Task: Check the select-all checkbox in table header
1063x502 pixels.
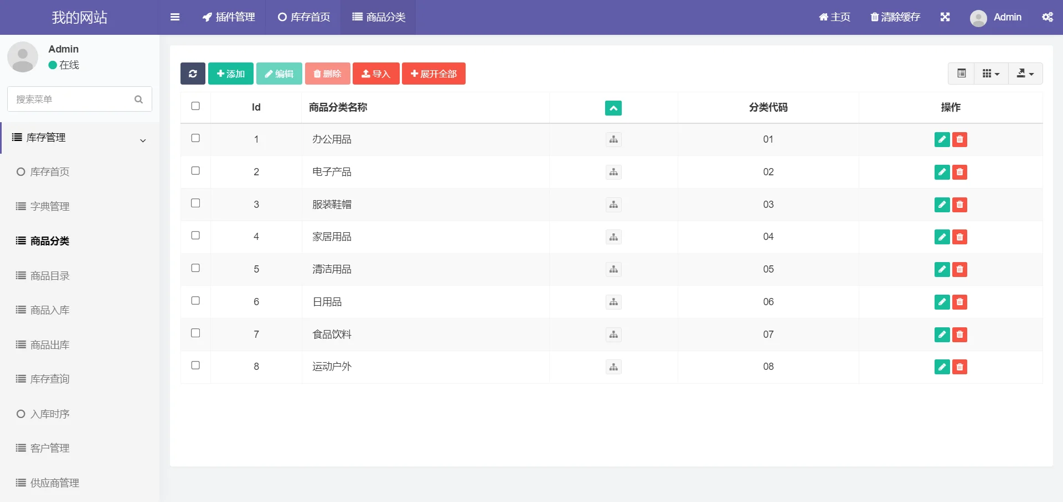Action: point(195,106)
